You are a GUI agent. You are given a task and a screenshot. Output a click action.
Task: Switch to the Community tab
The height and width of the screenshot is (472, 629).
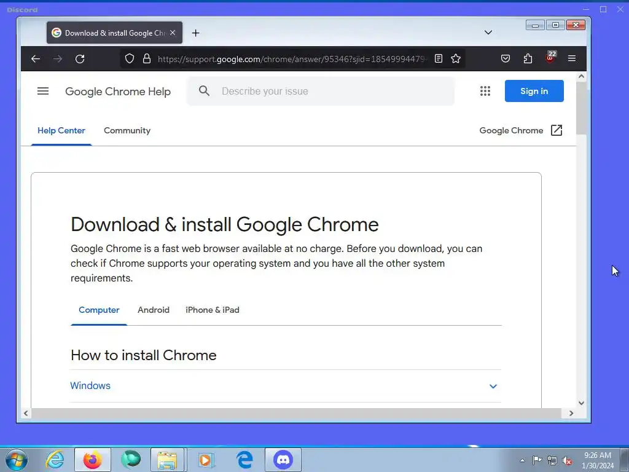[x=127, y=130]
